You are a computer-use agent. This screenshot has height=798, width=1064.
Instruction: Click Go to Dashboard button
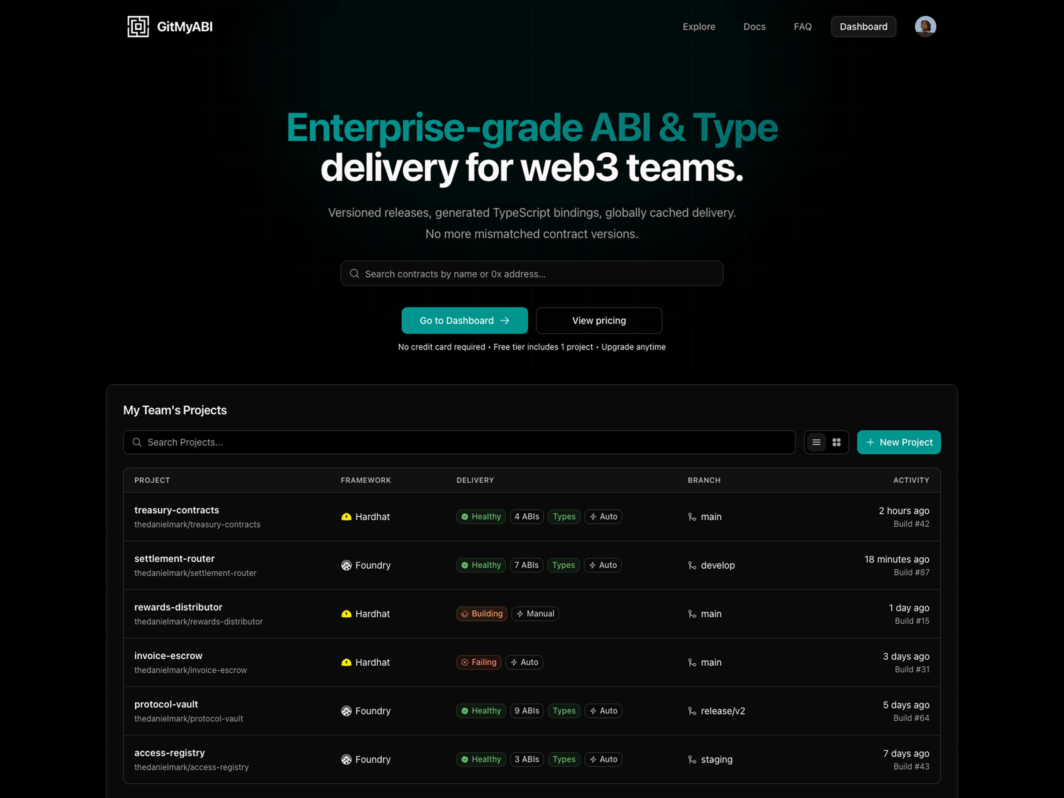click(465, 320)
